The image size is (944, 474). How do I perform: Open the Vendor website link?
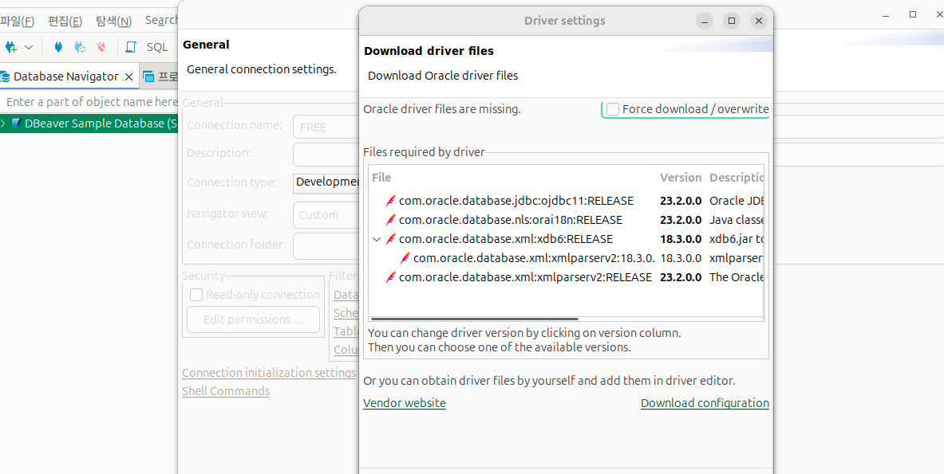tap(404, 403)
